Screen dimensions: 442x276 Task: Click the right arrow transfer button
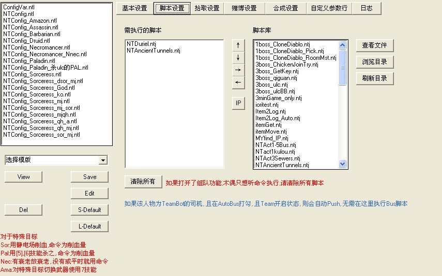[x=238, y=70]
